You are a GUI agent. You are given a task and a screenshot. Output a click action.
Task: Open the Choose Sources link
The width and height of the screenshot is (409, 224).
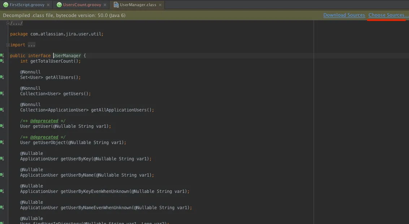point(388,15)
